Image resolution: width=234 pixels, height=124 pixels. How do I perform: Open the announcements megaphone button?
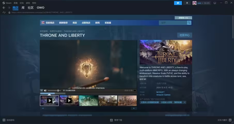[x=178, y=3]
